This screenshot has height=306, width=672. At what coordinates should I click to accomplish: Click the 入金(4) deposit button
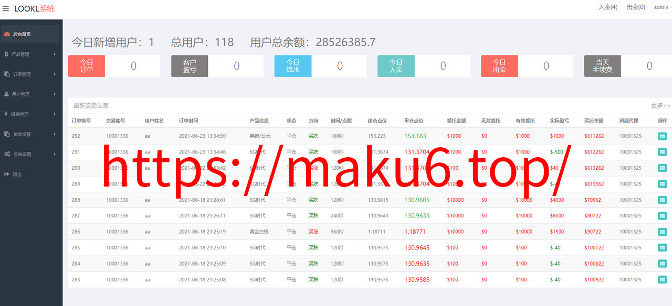coord(608,7)
